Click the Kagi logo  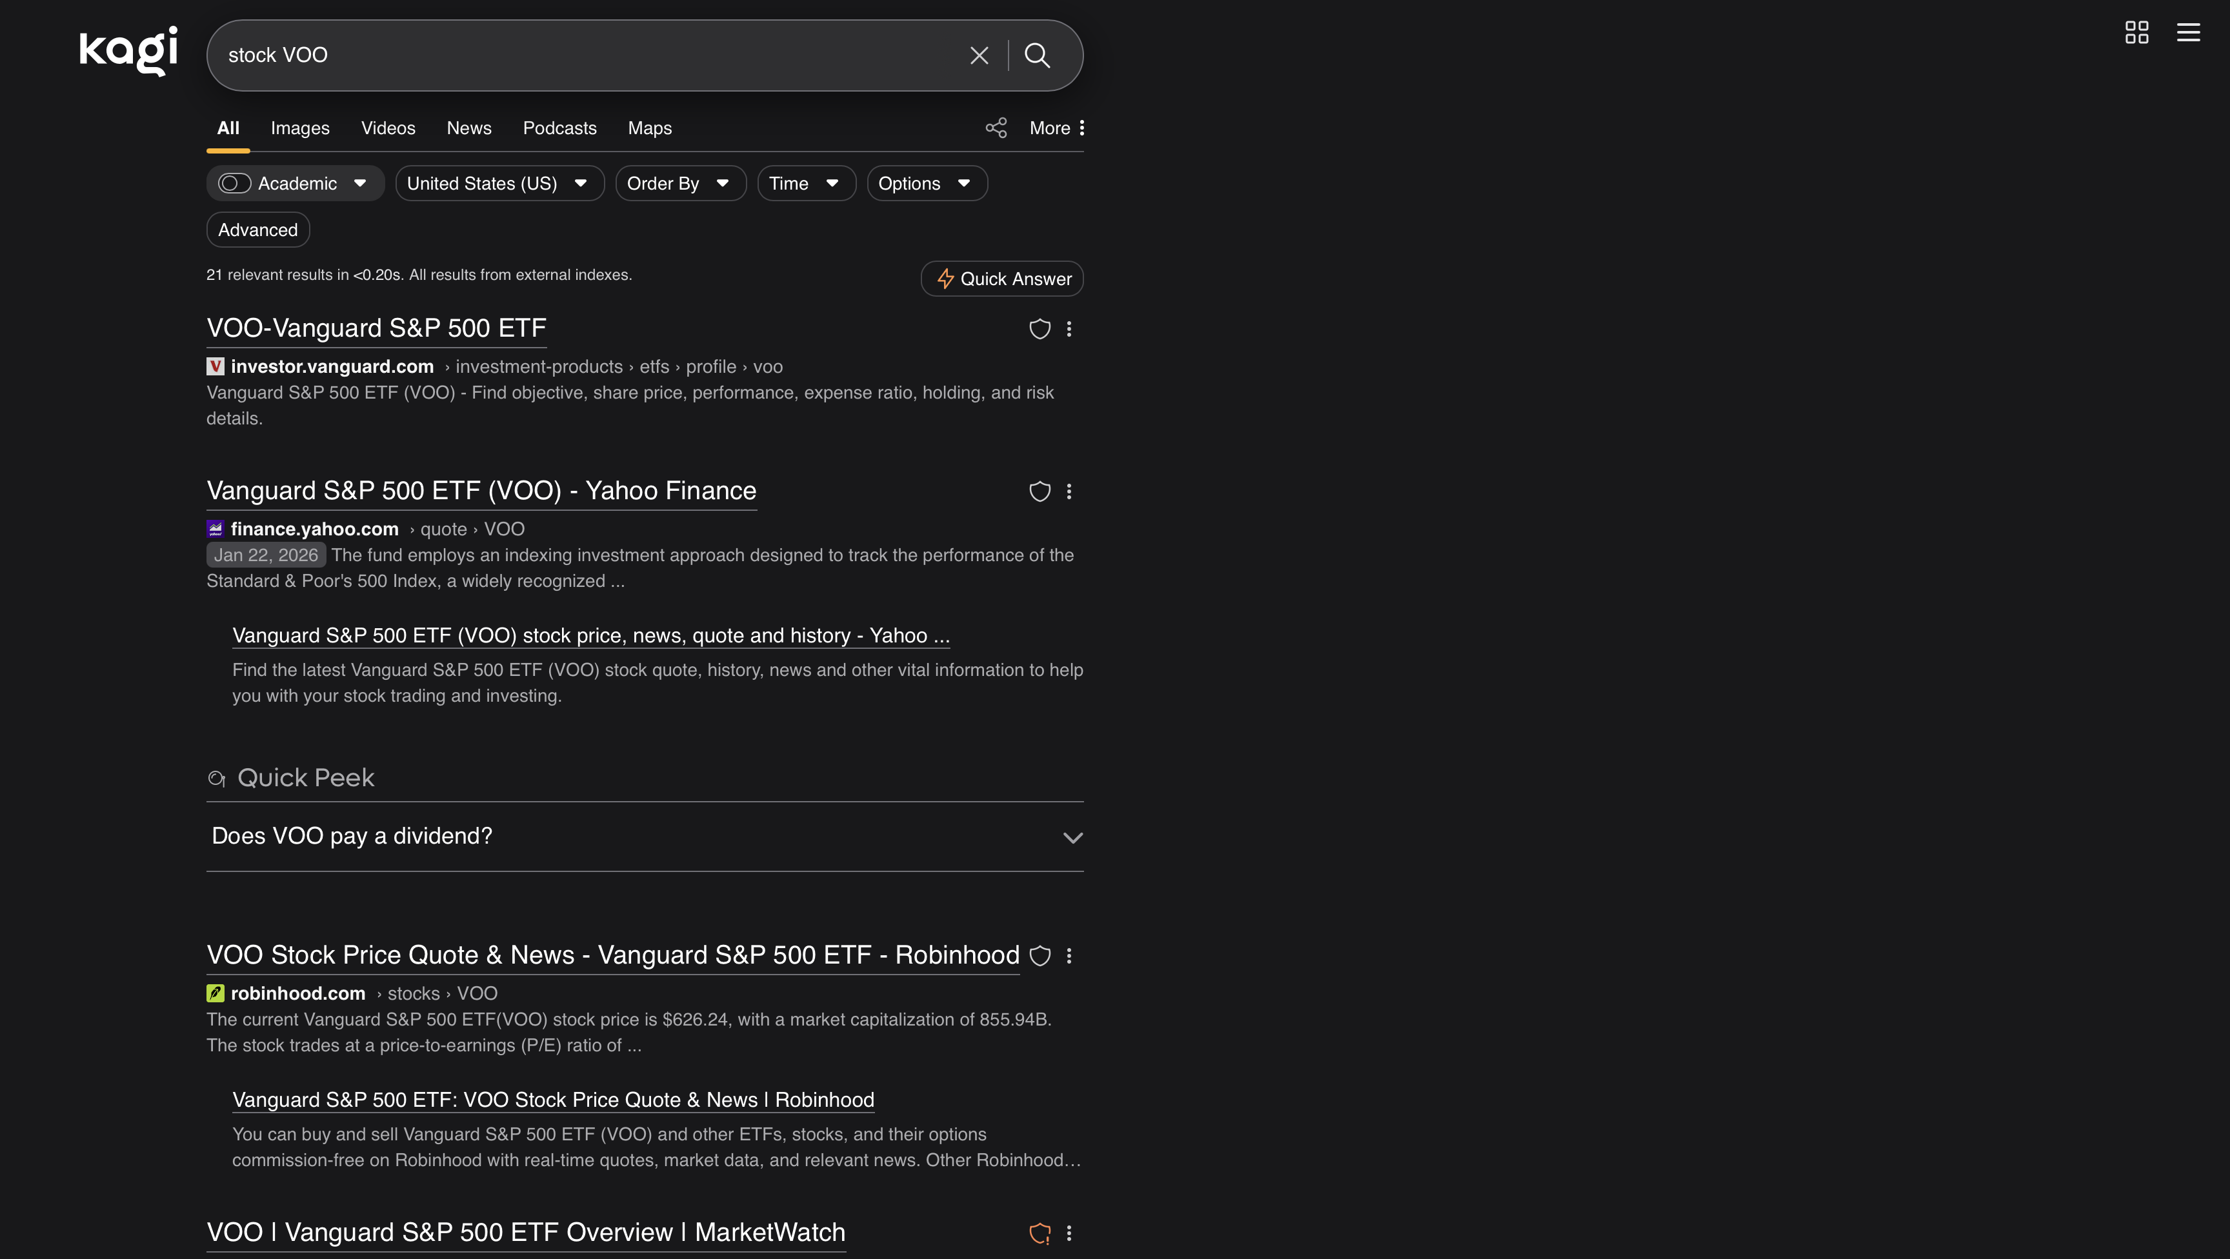pyautogui.click(x=127, y=50)
